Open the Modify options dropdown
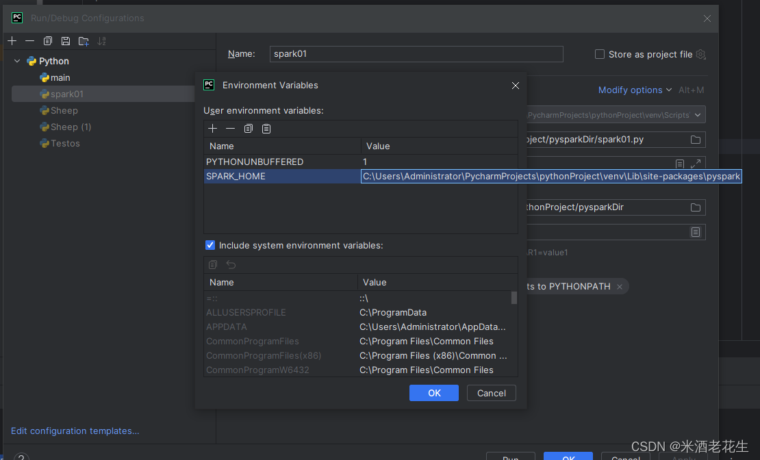The width and height of the screenshot is (760, 460). [x=629, y=90]
